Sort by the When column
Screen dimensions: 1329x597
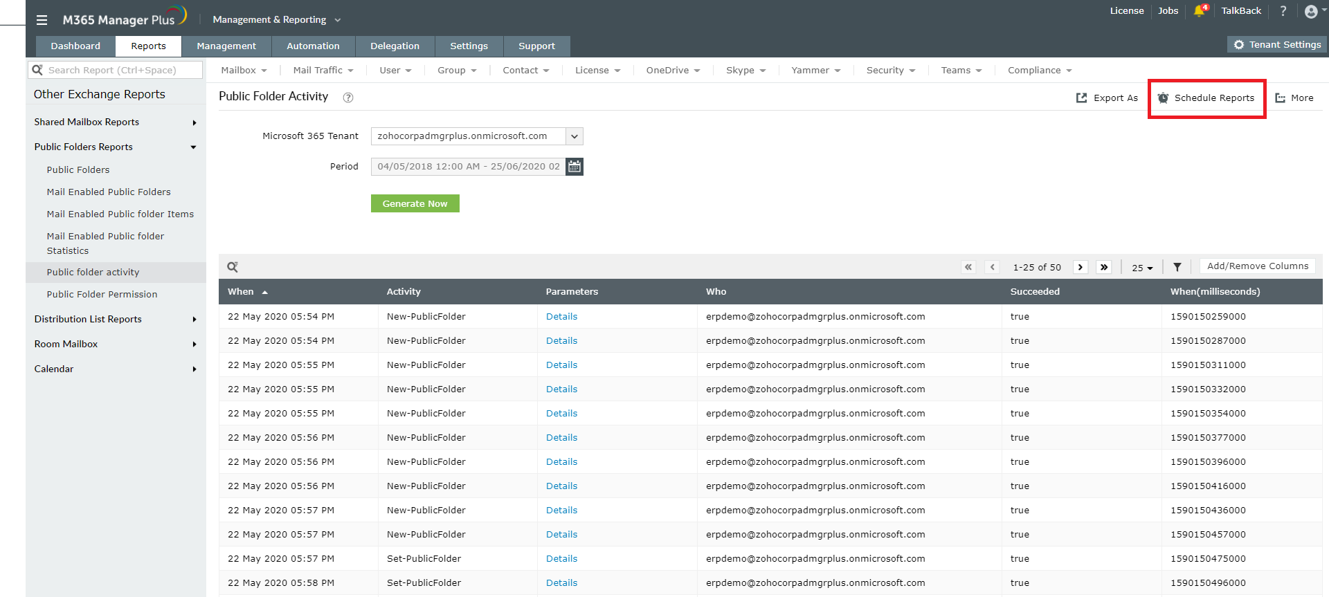pos(247,292)
